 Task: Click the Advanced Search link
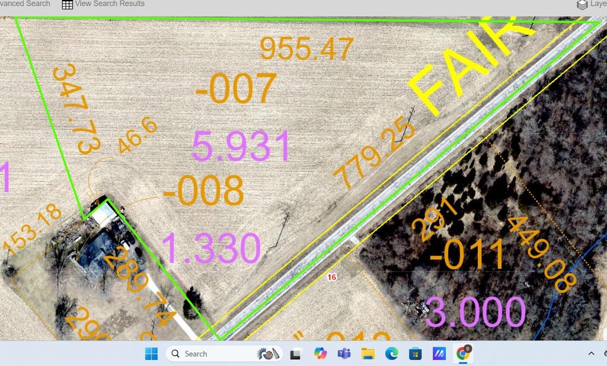click(25, 4)
